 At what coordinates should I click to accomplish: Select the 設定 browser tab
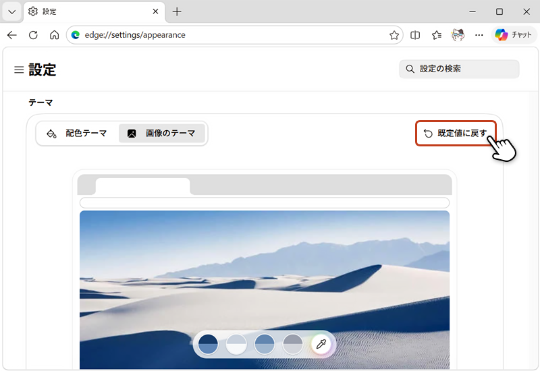tap(94, 11)
